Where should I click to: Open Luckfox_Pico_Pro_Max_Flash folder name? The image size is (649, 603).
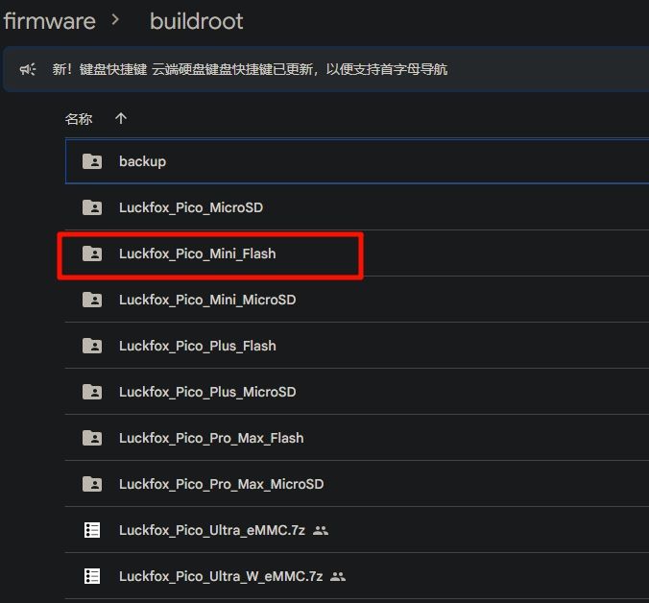click(211, 438)
